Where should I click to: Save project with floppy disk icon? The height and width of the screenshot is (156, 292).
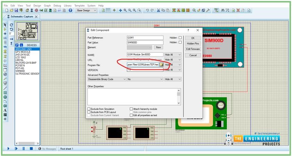coord(16,10)
